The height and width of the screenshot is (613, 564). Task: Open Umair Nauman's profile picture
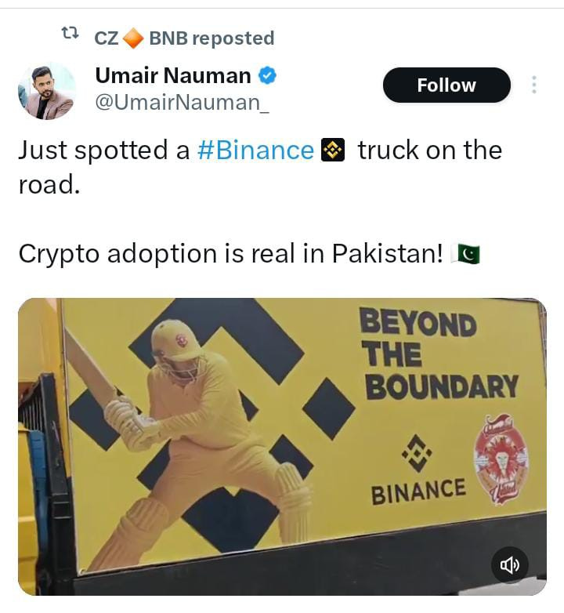point(47,90)
